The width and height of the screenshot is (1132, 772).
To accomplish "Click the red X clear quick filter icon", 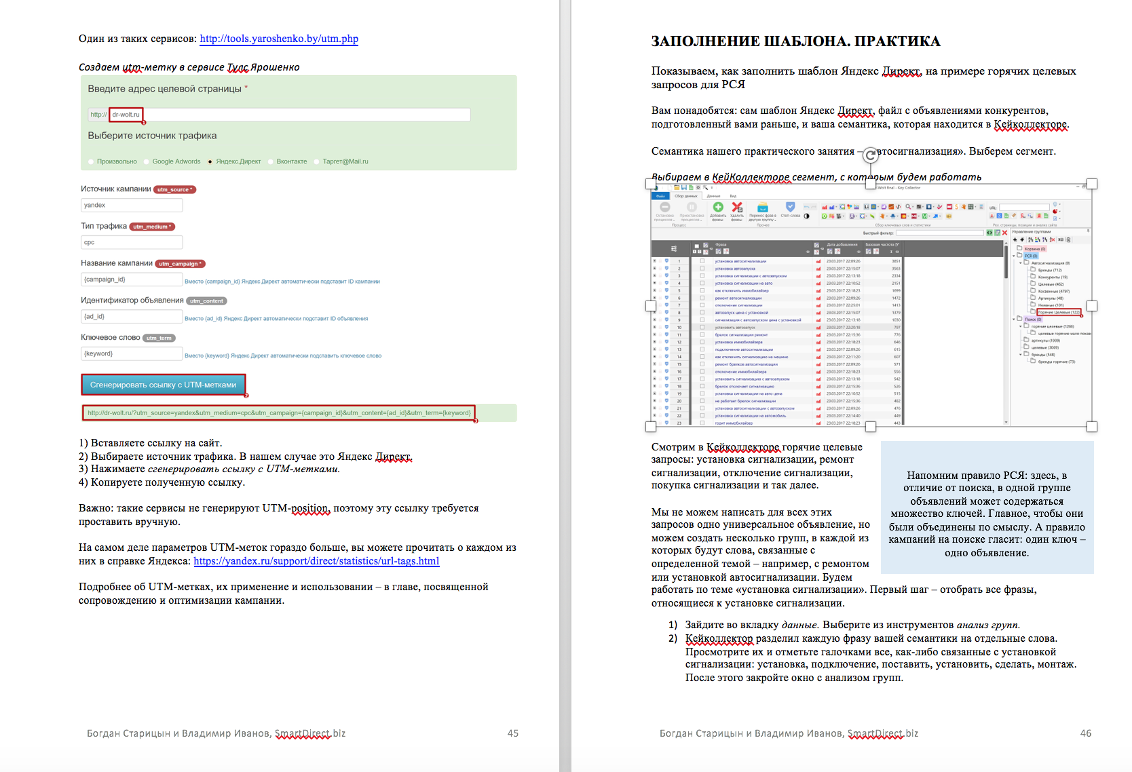I will (x=1004, y=233).
